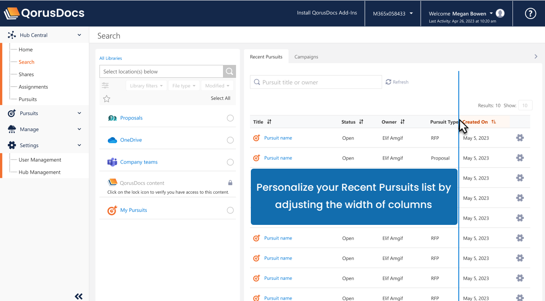Click the Refresh button
This screenshot has height=301, width=545.
tap(397, 82)
